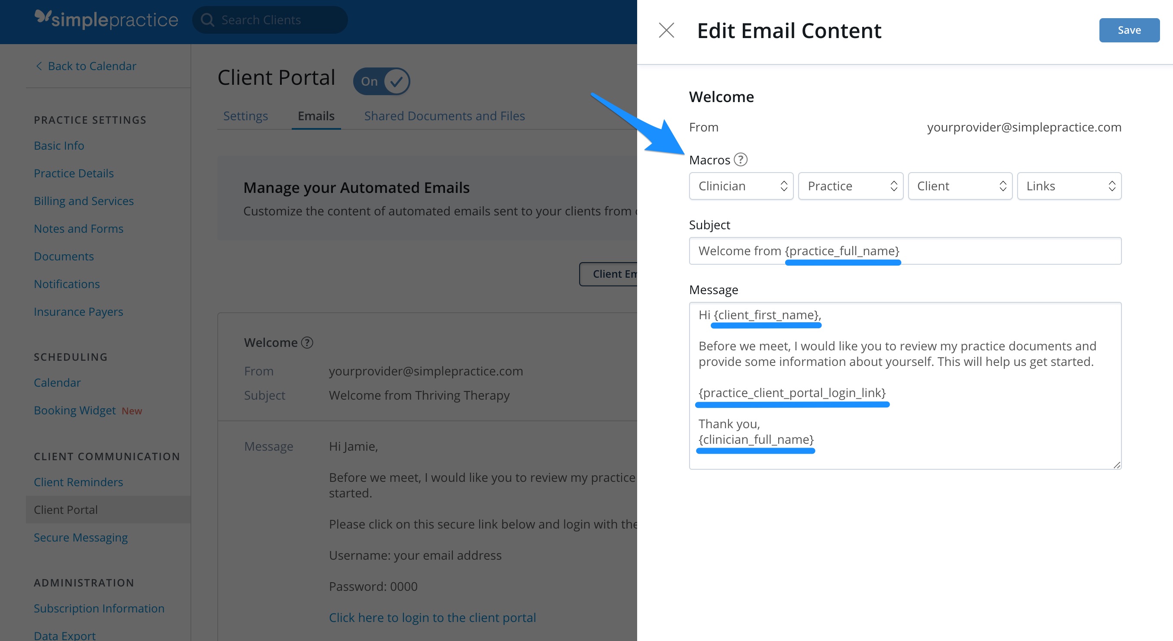Close the Edit Email Content panel
1173x641 pixels.
(x=666, y=30)
